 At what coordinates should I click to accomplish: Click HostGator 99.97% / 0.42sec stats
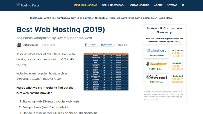point(156,69)
